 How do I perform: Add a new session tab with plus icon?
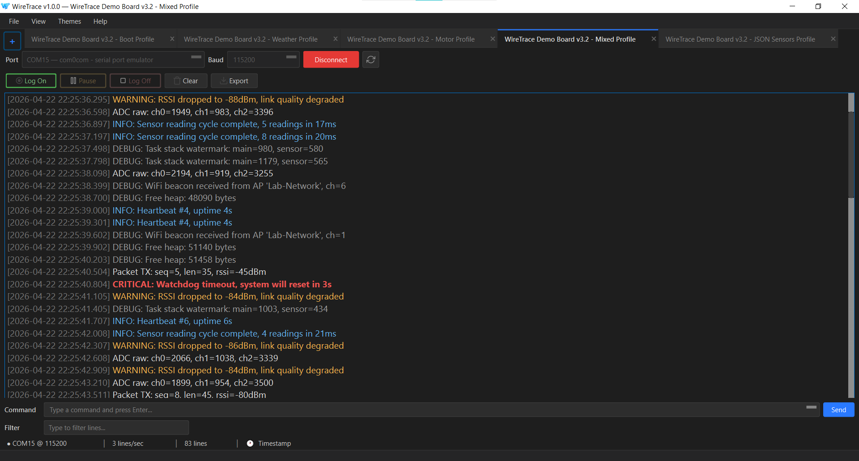pyautogui.click(x=12, y=41)
